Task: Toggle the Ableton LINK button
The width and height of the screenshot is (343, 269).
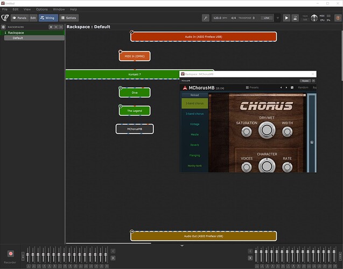Action: pos(267,18)
